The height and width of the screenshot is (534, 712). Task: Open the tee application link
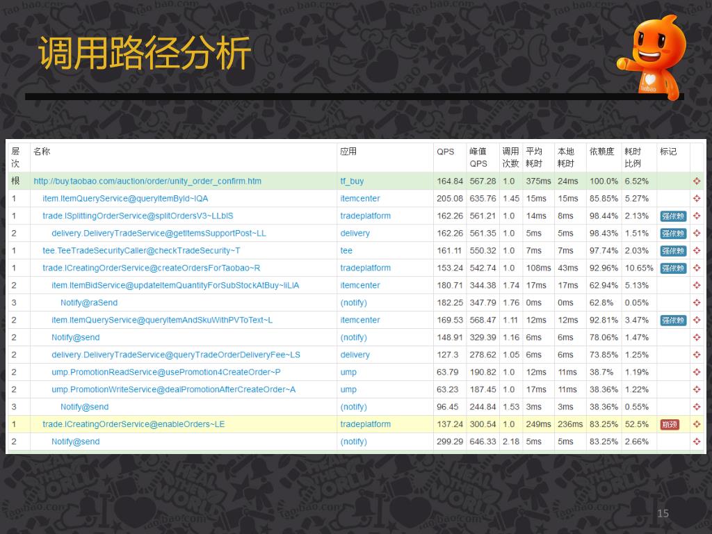(346, 250)
